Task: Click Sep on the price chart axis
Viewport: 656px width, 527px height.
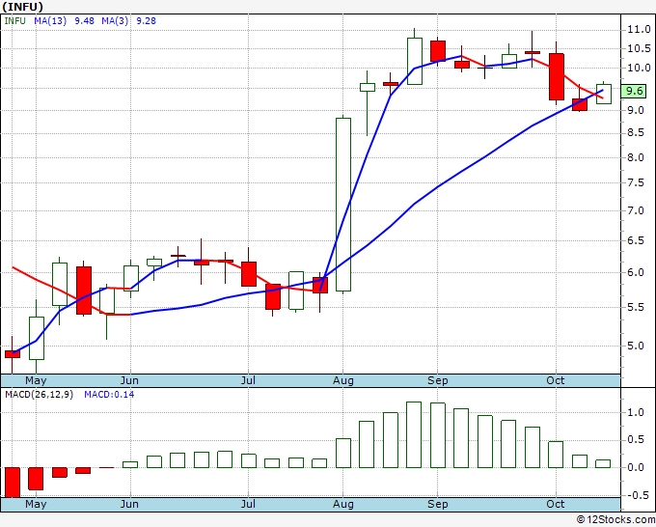Action: coord(438,380)
